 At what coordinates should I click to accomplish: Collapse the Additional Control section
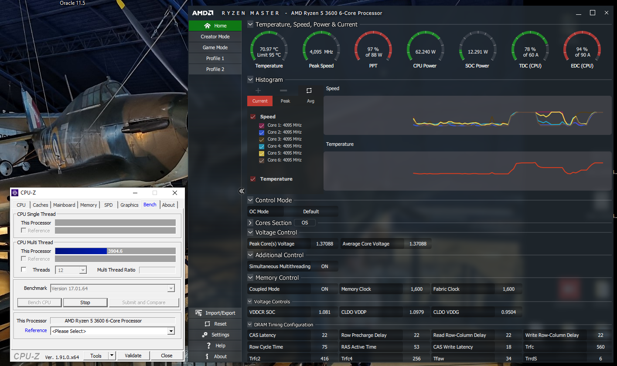(250, 255)
